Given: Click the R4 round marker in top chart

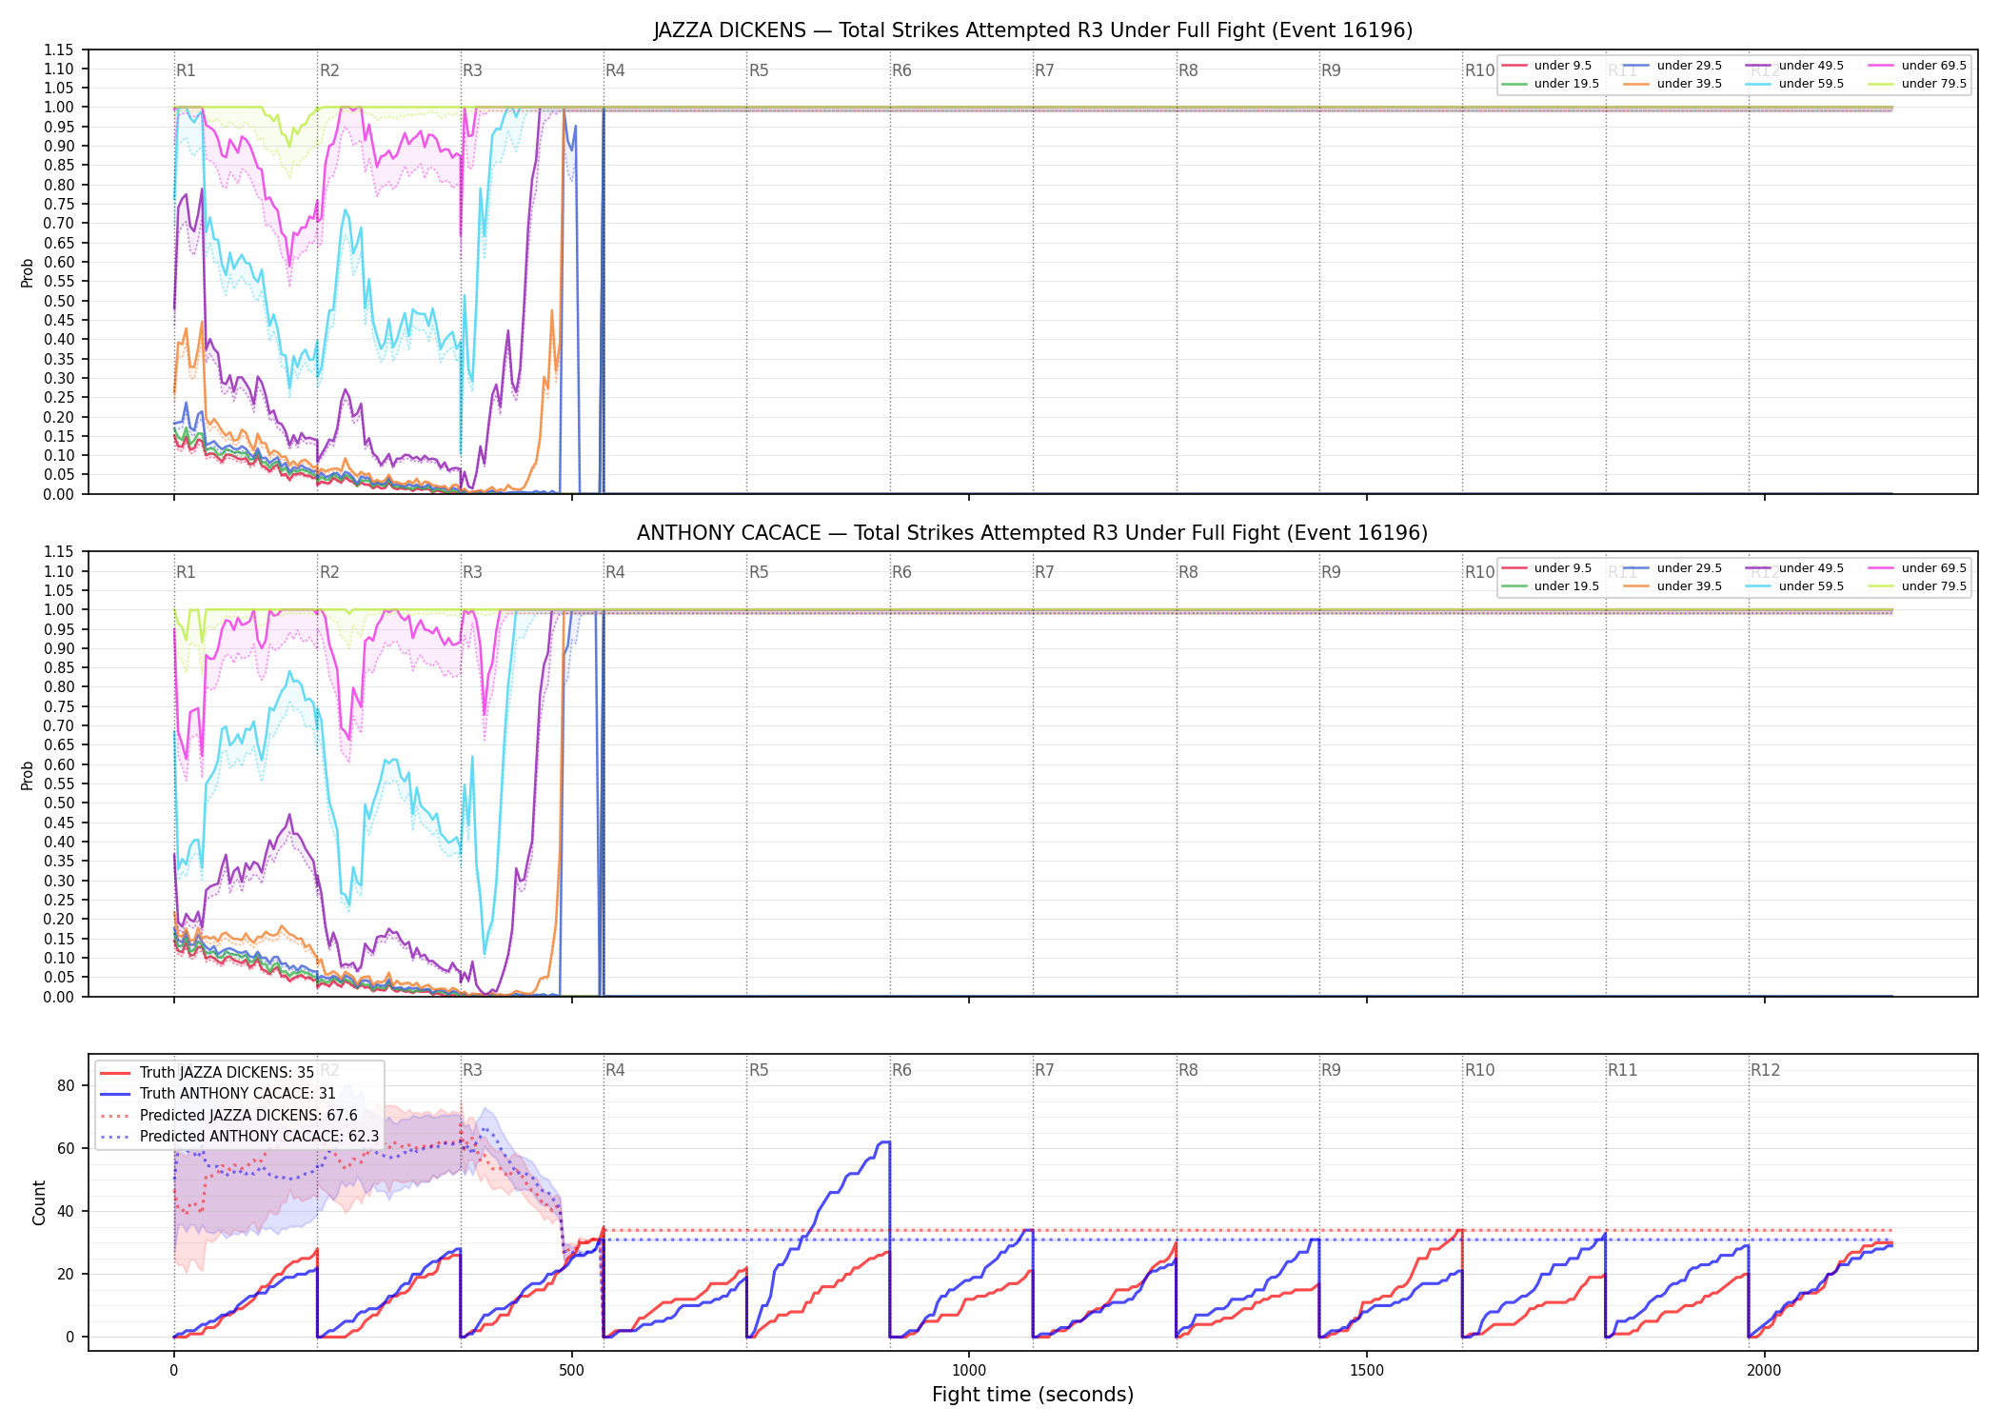Looking at the screenshot, I should tap(615, 70).
